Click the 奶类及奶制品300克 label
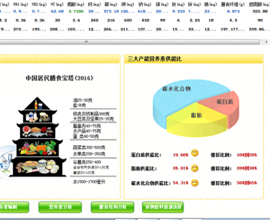This screenshot has width=270, height=220. [x=91, y=114]
